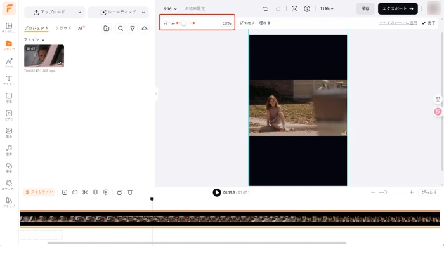Click the undo arrow icon
Image resolution: width=444 pixels, height=254 pixels.
(x=265, y=9)
